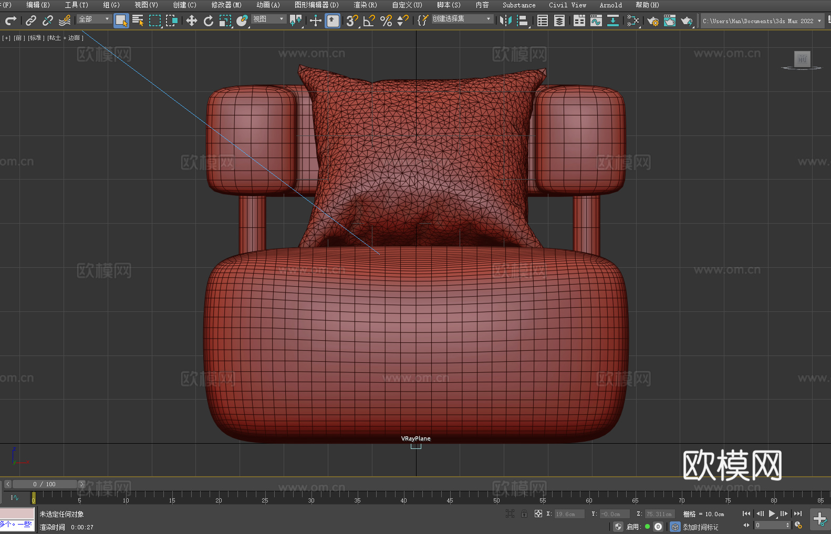The height and width of the screenshot is (534, 831).
Task: Expand the project path dropdown
Action: point(819,21)
